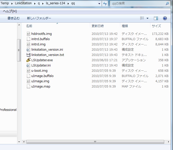Viewport: 173px width, 150px height.
Task: Select the hddrootfs.img disk image icon
Action: pos(28,34)
